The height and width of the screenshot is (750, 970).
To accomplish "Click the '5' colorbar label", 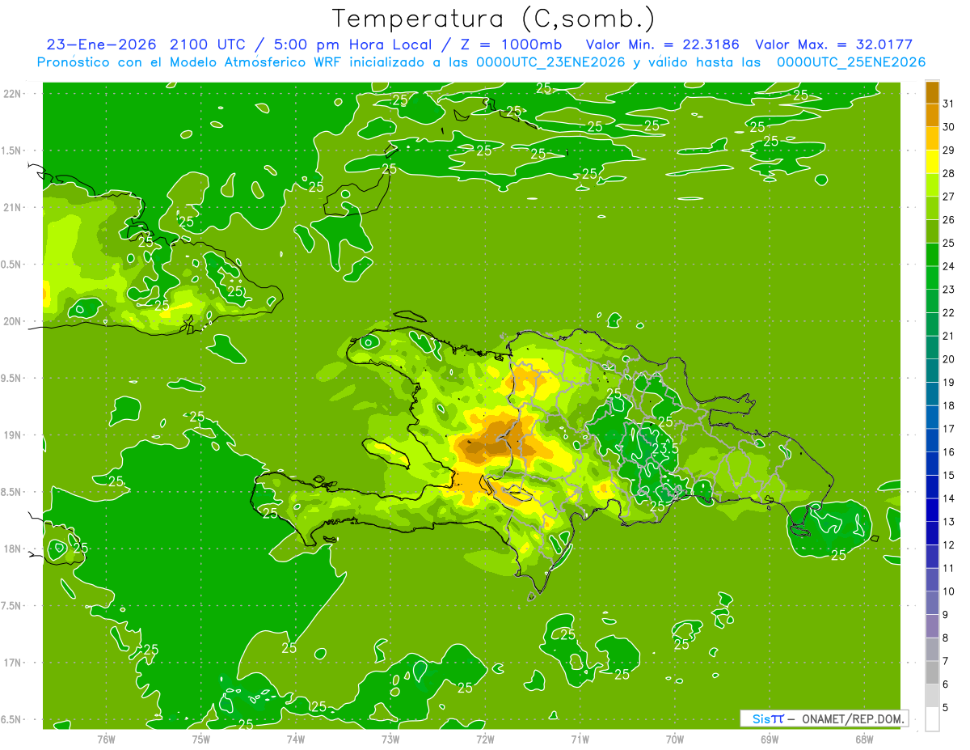I will (x=946, y=708).
